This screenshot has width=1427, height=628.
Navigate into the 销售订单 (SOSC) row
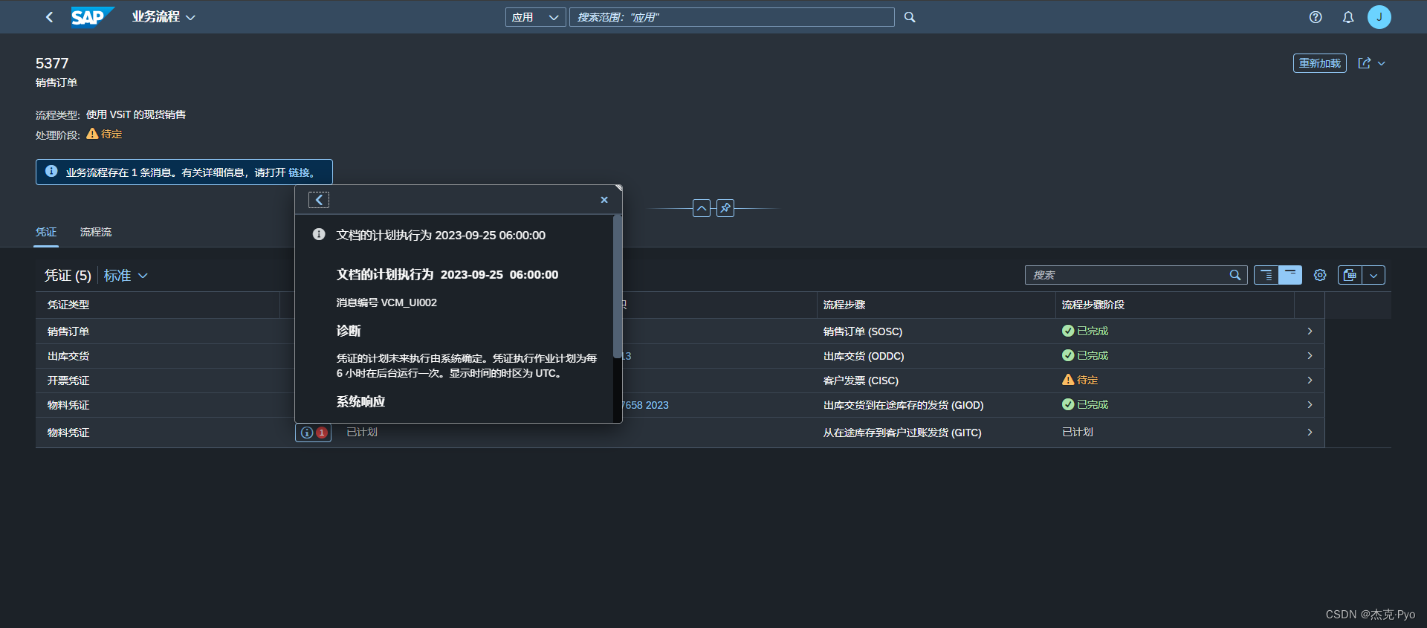(x=1310, y=331)
